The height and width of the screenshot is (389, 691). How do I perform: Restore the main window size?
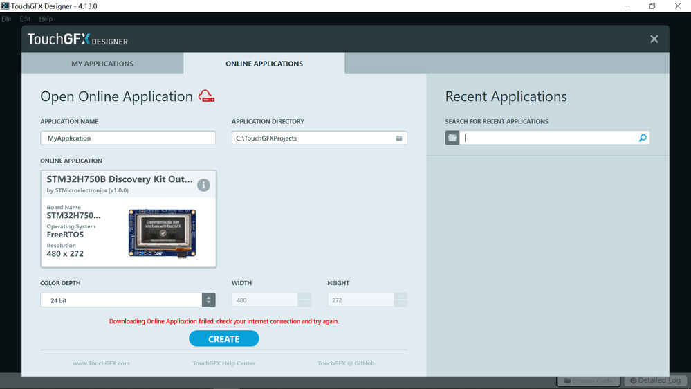(x=652, y=6)
